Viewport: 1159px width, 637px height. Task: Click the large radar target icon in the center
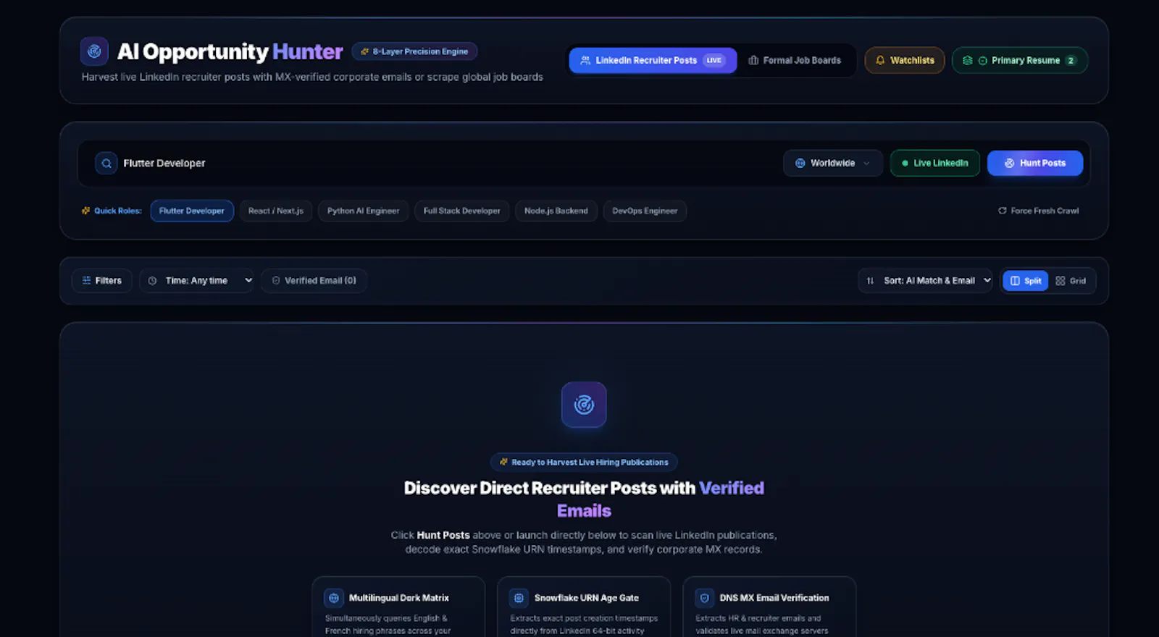[584, 405]
